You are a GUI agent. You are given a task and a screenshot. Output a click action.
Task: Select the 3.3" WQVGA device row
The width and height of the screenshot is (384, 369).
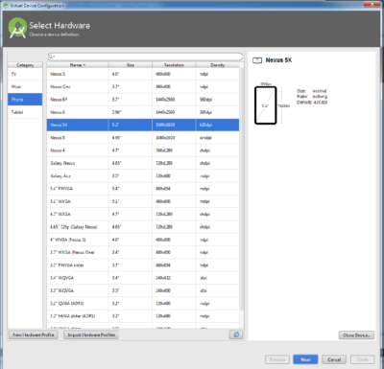pos(143,290)
